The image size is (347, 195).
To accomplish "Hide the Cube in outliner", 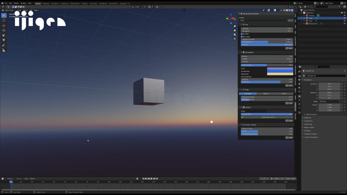I will 344,18.
